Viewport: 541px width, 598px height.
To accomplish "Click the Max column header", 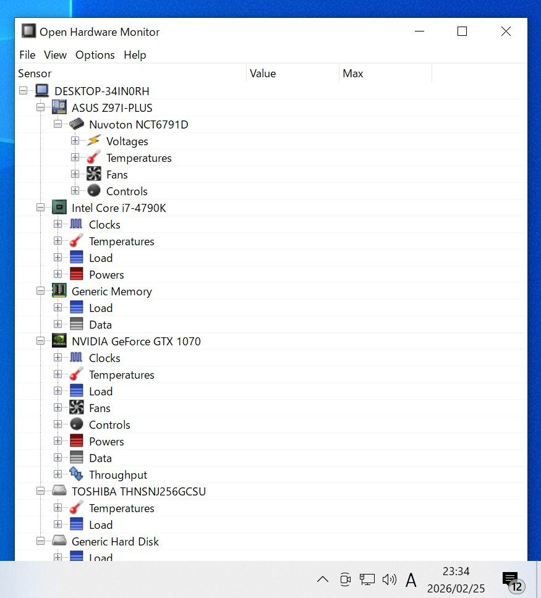I will tap(386, 74).
